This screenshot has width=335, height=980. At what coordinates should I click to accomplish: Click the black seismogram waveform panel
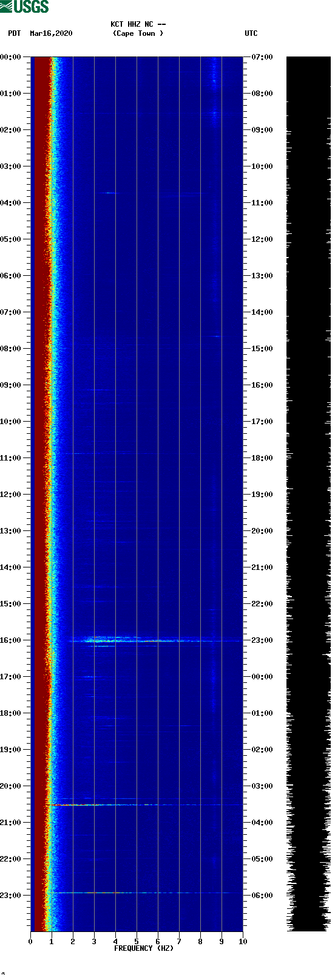click(x=308, y=494)
